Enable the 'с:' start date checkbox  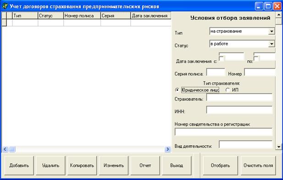click(221, 58)
